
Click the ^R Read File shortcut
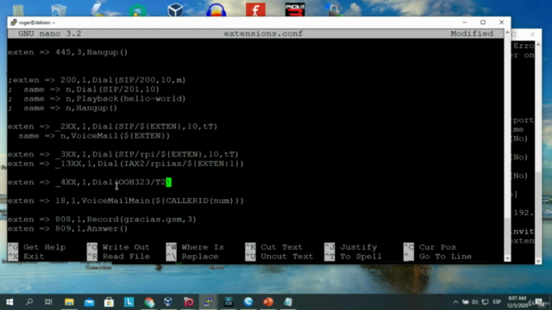[118, 257]
